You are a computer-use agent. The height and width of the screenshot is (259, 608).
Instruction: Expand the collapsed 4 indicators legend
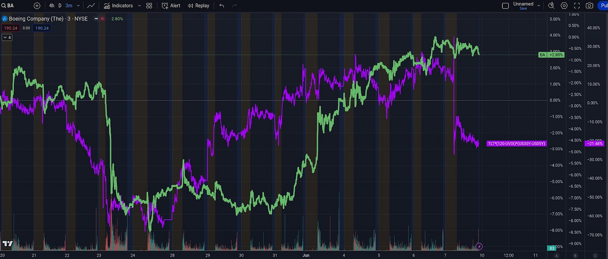[x=7, y=37]
